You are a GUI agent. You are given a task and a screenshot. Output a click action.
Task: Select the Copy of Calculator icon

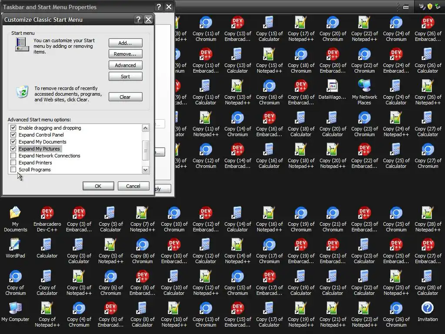tap(47, 283)
